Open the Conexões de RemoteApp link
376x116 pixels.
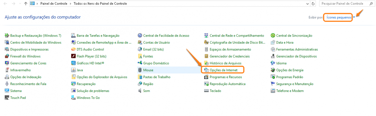point(104,43)
